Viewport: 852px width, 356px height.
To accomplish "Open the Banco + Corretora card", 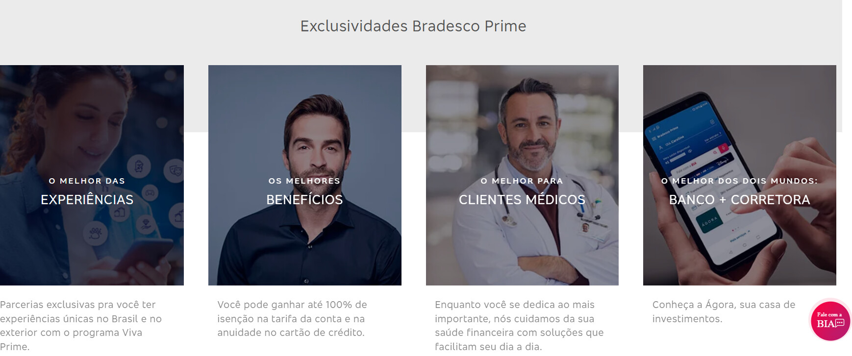I will click(x=740, y=175).
